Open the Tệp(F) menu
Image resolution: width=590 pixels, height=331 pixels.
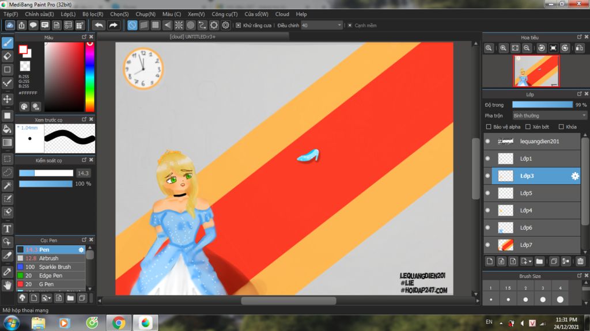point(10,14)
